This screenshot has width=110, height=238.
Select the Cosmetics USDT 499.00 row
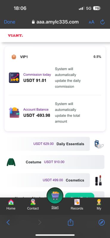click(48, 180)
